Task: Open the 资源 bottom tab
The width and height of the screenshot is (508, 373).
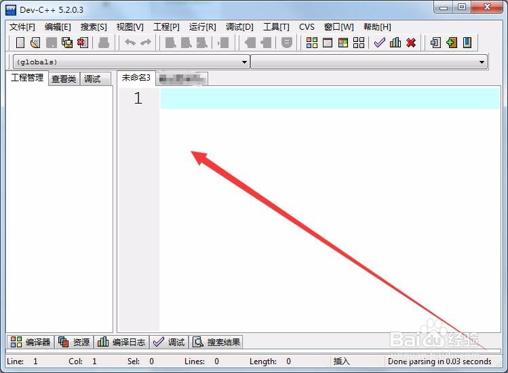Action: coord(74,342)
